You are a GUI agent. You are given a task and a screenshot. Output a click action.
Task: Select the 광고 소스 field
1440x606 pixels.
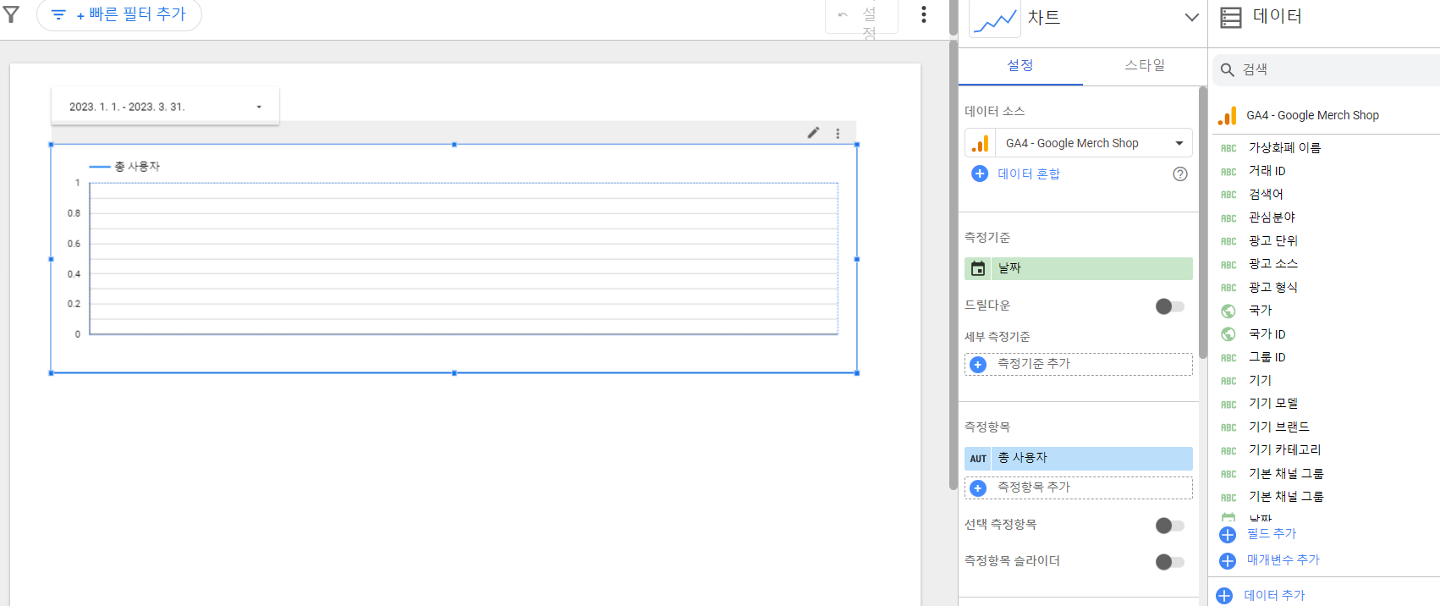1273,264
